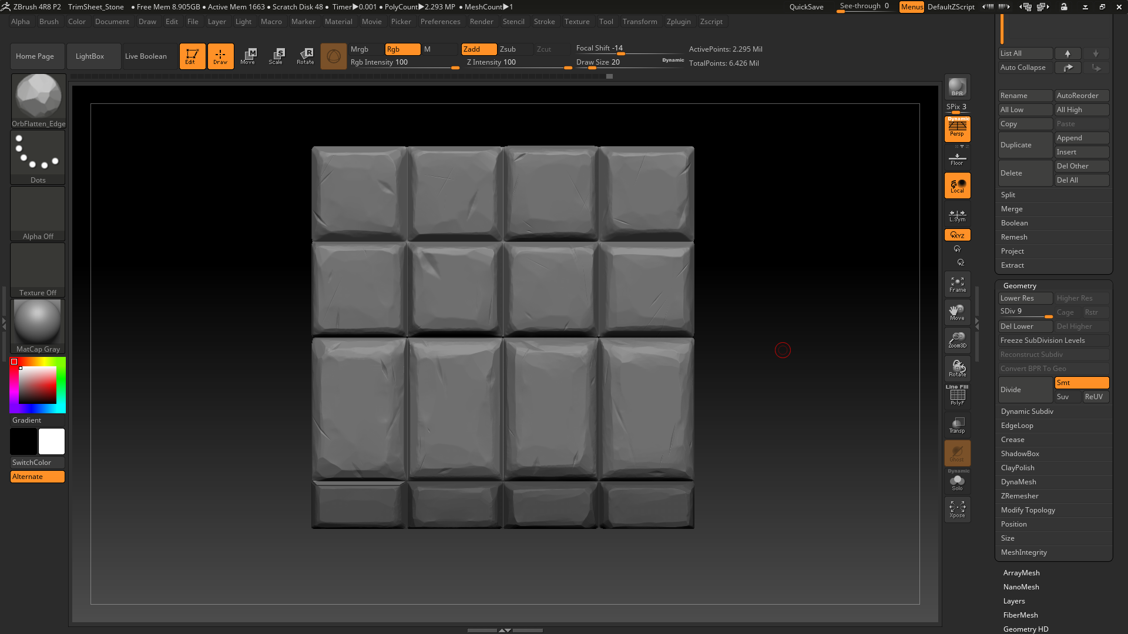The height and width of the screenshot is (634, 1128).
Task: Toggle Suv smooth UV option
Action: [x=1067, y=397]
